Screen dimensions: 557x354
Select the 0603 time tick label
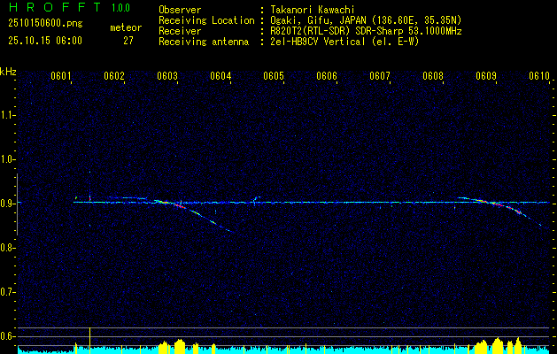[167, 77]
